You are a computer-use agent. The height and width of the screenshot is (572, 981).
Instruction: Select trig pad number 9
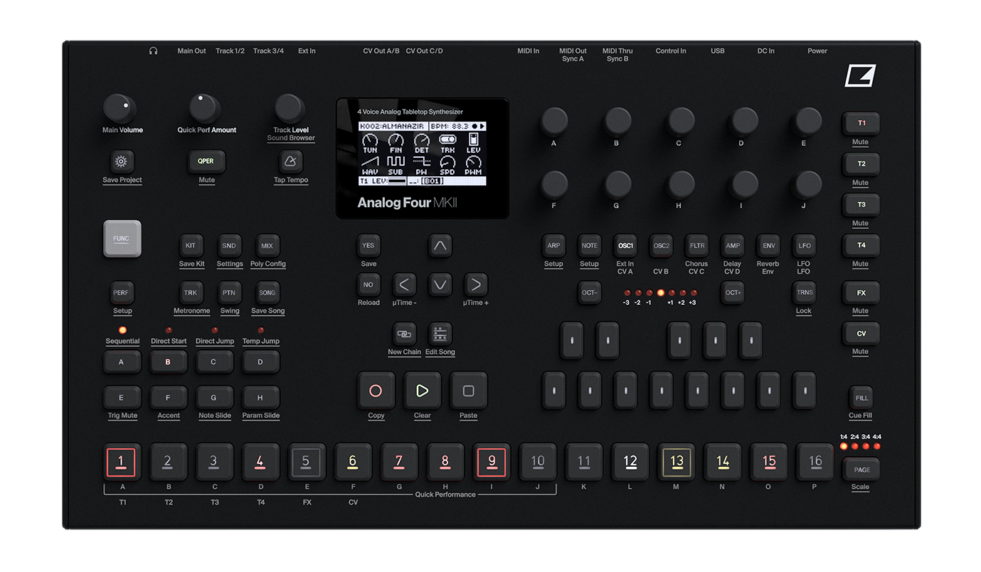[492, 462]
